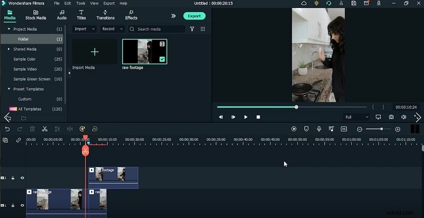Click the grid view icon
The height and width of the screenshot is (218, 424).
coord(202,29)
